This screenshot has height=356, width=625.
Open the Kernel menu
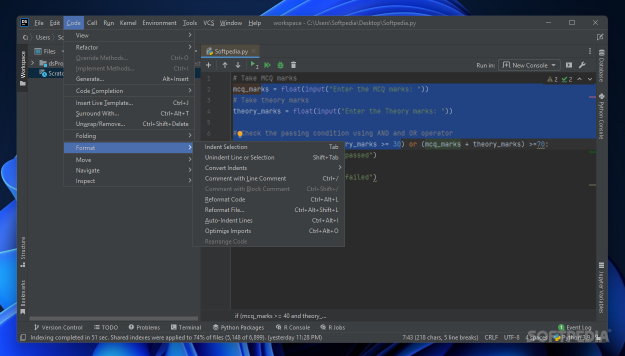click(128, 22)
